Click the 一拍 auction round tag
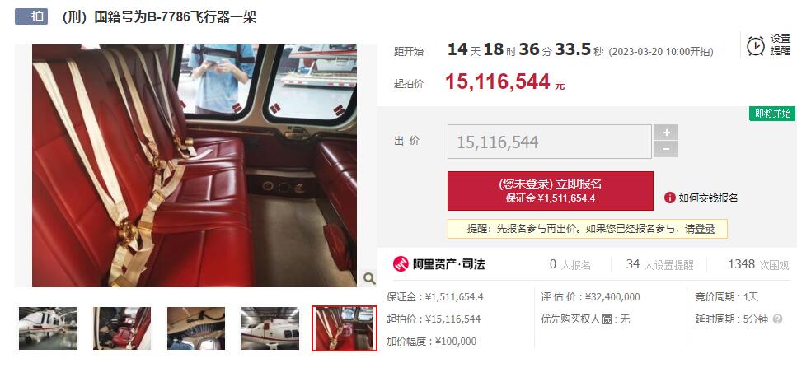 coord(31,16)
